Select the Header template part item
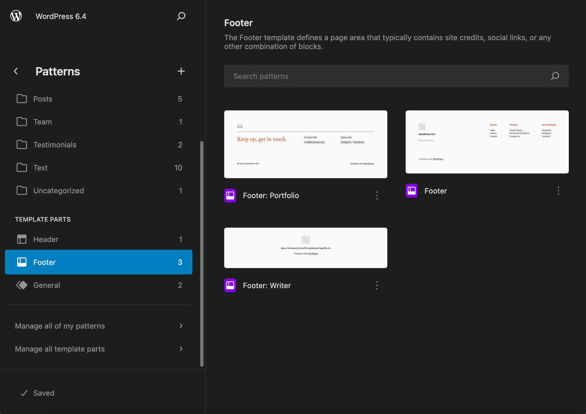The image size is (586, 414). coord(99,239)
